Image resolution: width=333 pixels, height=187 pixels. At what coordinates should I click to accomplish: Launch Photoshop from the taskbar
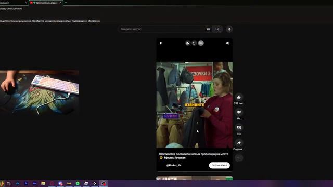[17, 183]
